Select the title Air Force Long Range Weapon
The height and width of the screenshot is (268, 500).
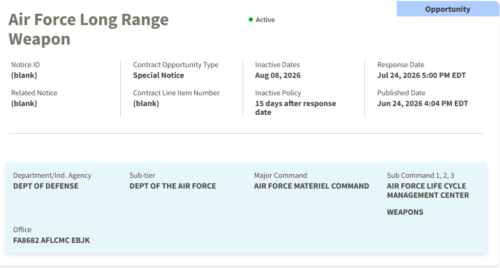tap(88, 29)
